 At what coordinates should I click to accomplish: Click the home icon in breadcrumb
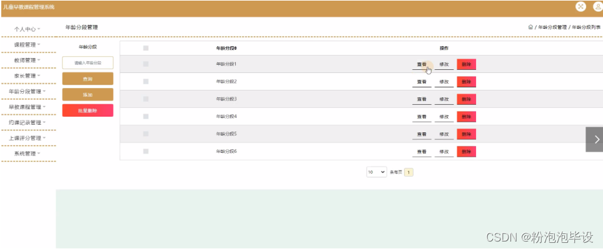click(530, 27)
